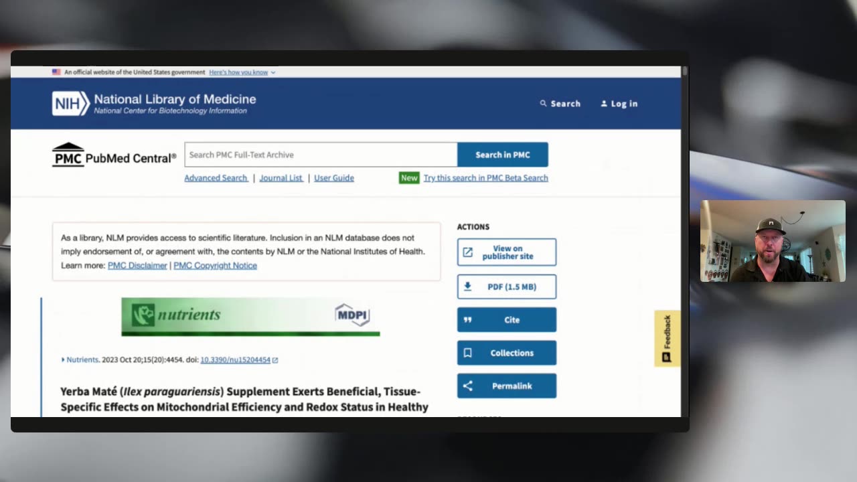This screenshot has width=857, height=482.
Task: Open the Search magnifier in the header
Action: pos(543,103)
